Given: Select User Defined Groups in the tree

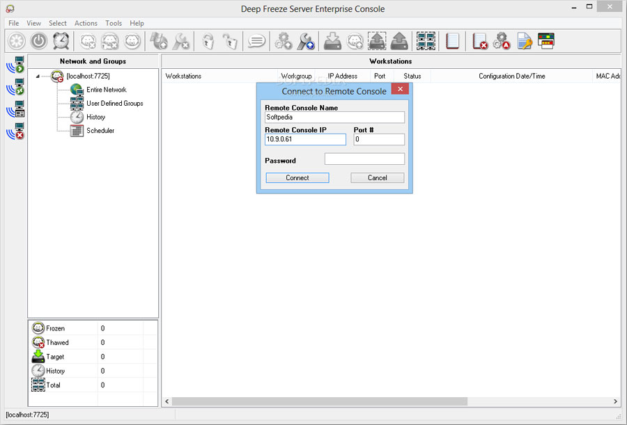Looking at the screenshot, I should pos(115,104).
